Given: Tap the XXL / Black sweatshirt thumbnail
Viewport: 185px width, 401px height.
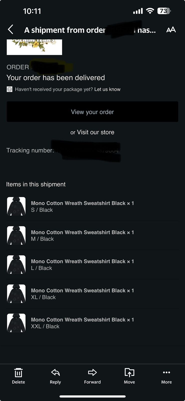Looking at the screenshot, I should click(x=16, y=323).
